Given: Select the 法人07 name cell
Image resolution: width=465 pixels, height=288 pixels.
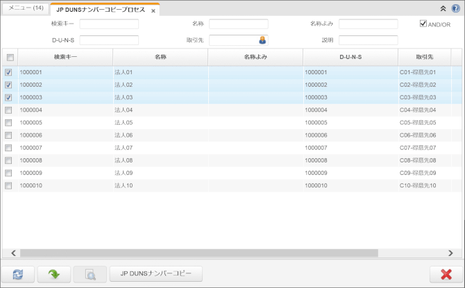Looking at the screenshot, I should point(160,148).
